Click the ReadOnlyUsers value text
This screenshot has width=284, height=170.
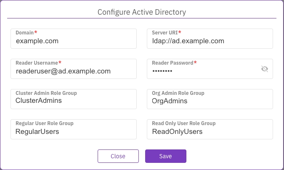tap(177, 131)
